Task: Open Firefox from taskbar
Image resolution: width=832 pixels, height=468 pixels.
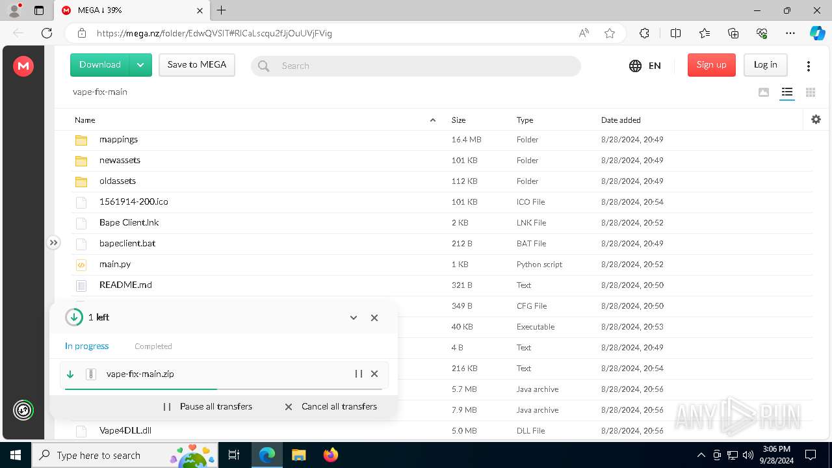Action: click(x=331, y=455)
